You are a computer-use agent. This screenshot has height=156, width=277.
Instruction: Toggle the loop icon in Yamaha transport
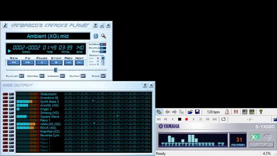click(223, 119)
